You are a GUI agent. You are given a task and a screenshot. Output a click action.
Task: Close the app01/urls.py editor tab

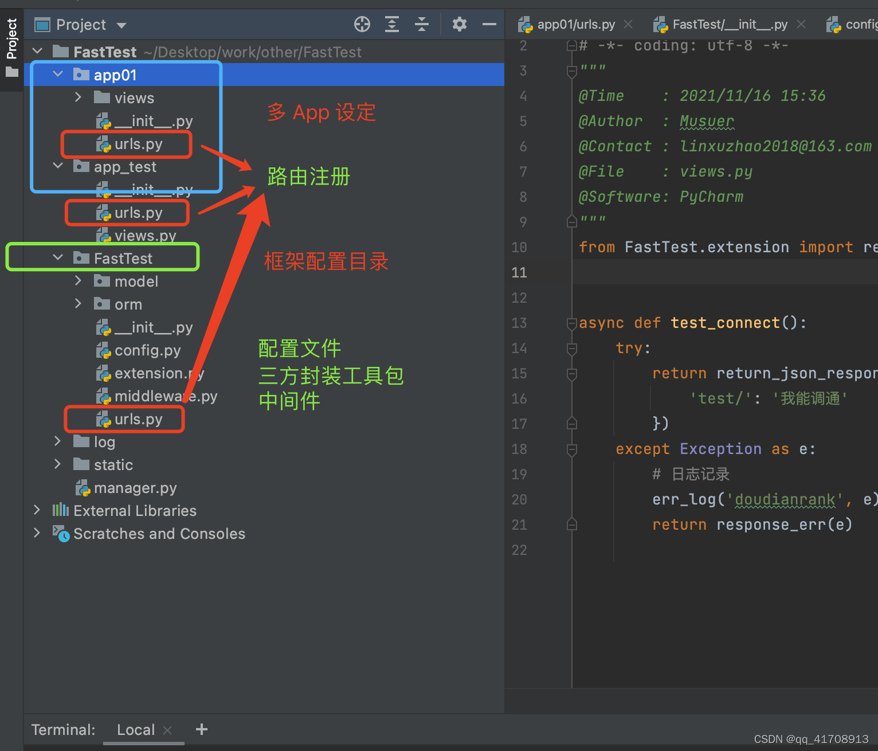tap(628, 24)
